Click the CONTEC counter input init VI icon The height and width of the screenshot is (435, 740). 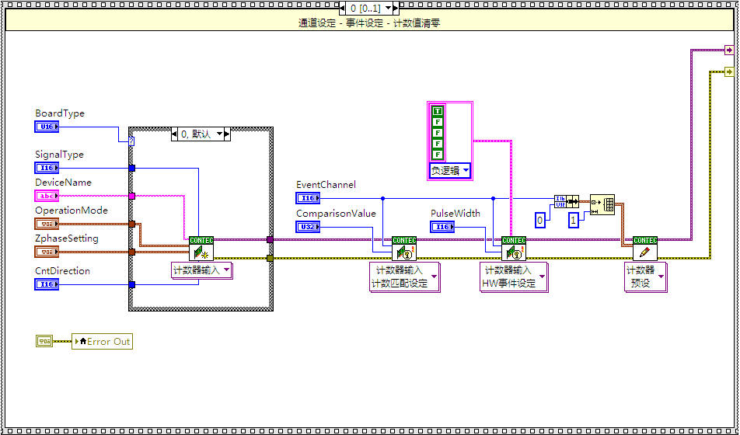201,249
